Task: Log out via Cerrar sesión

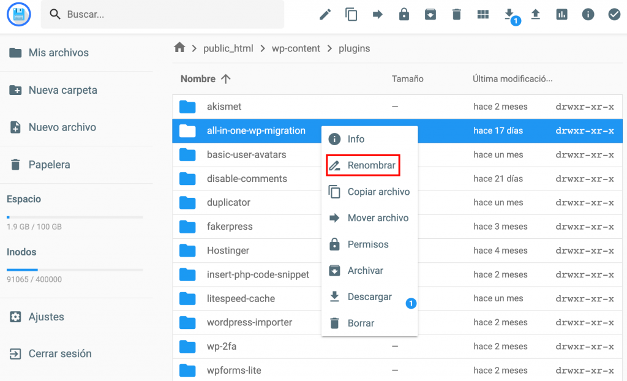Action: [61, 353]
